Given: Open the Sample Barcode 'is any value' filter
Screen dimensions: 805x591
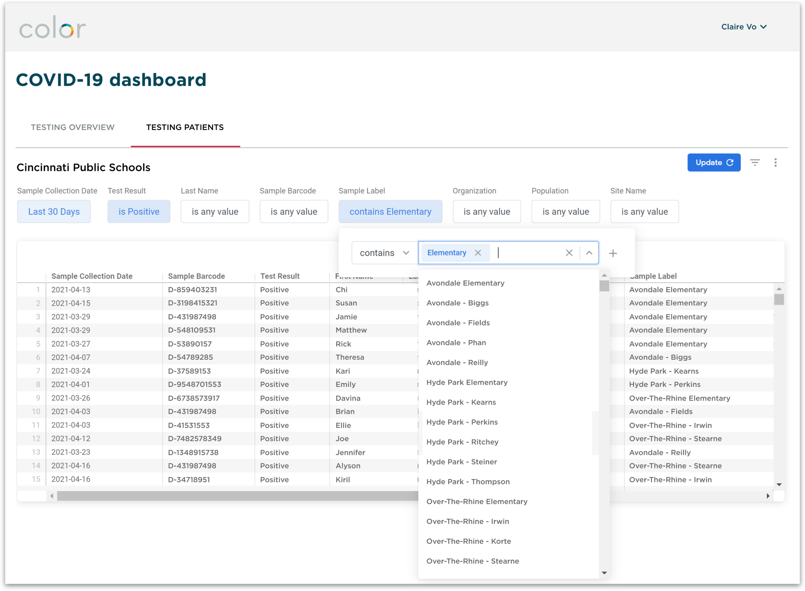Looking at the screenshot, I should point(294,211).
